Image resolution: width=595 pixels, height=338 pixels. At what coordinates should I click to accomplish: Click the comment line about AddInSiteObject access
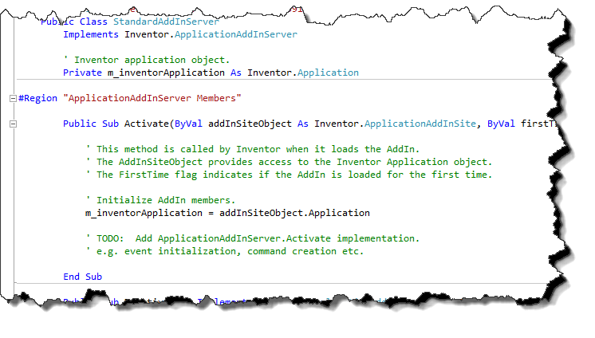pos(289,162)
